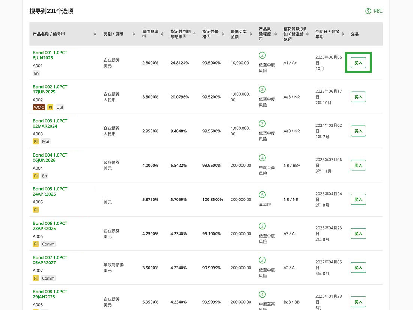Image resolution: width=413 pixels, height=310 pixels.
Task: Open Bond 004 1.0PCT 06JUN2026 link
Action: 50,158
